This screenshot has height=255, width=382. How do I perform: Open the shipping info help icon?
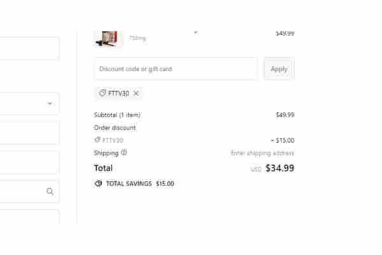coord(124,153)
